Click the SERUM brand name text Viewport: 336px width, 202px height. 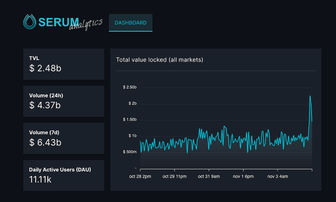58,22
